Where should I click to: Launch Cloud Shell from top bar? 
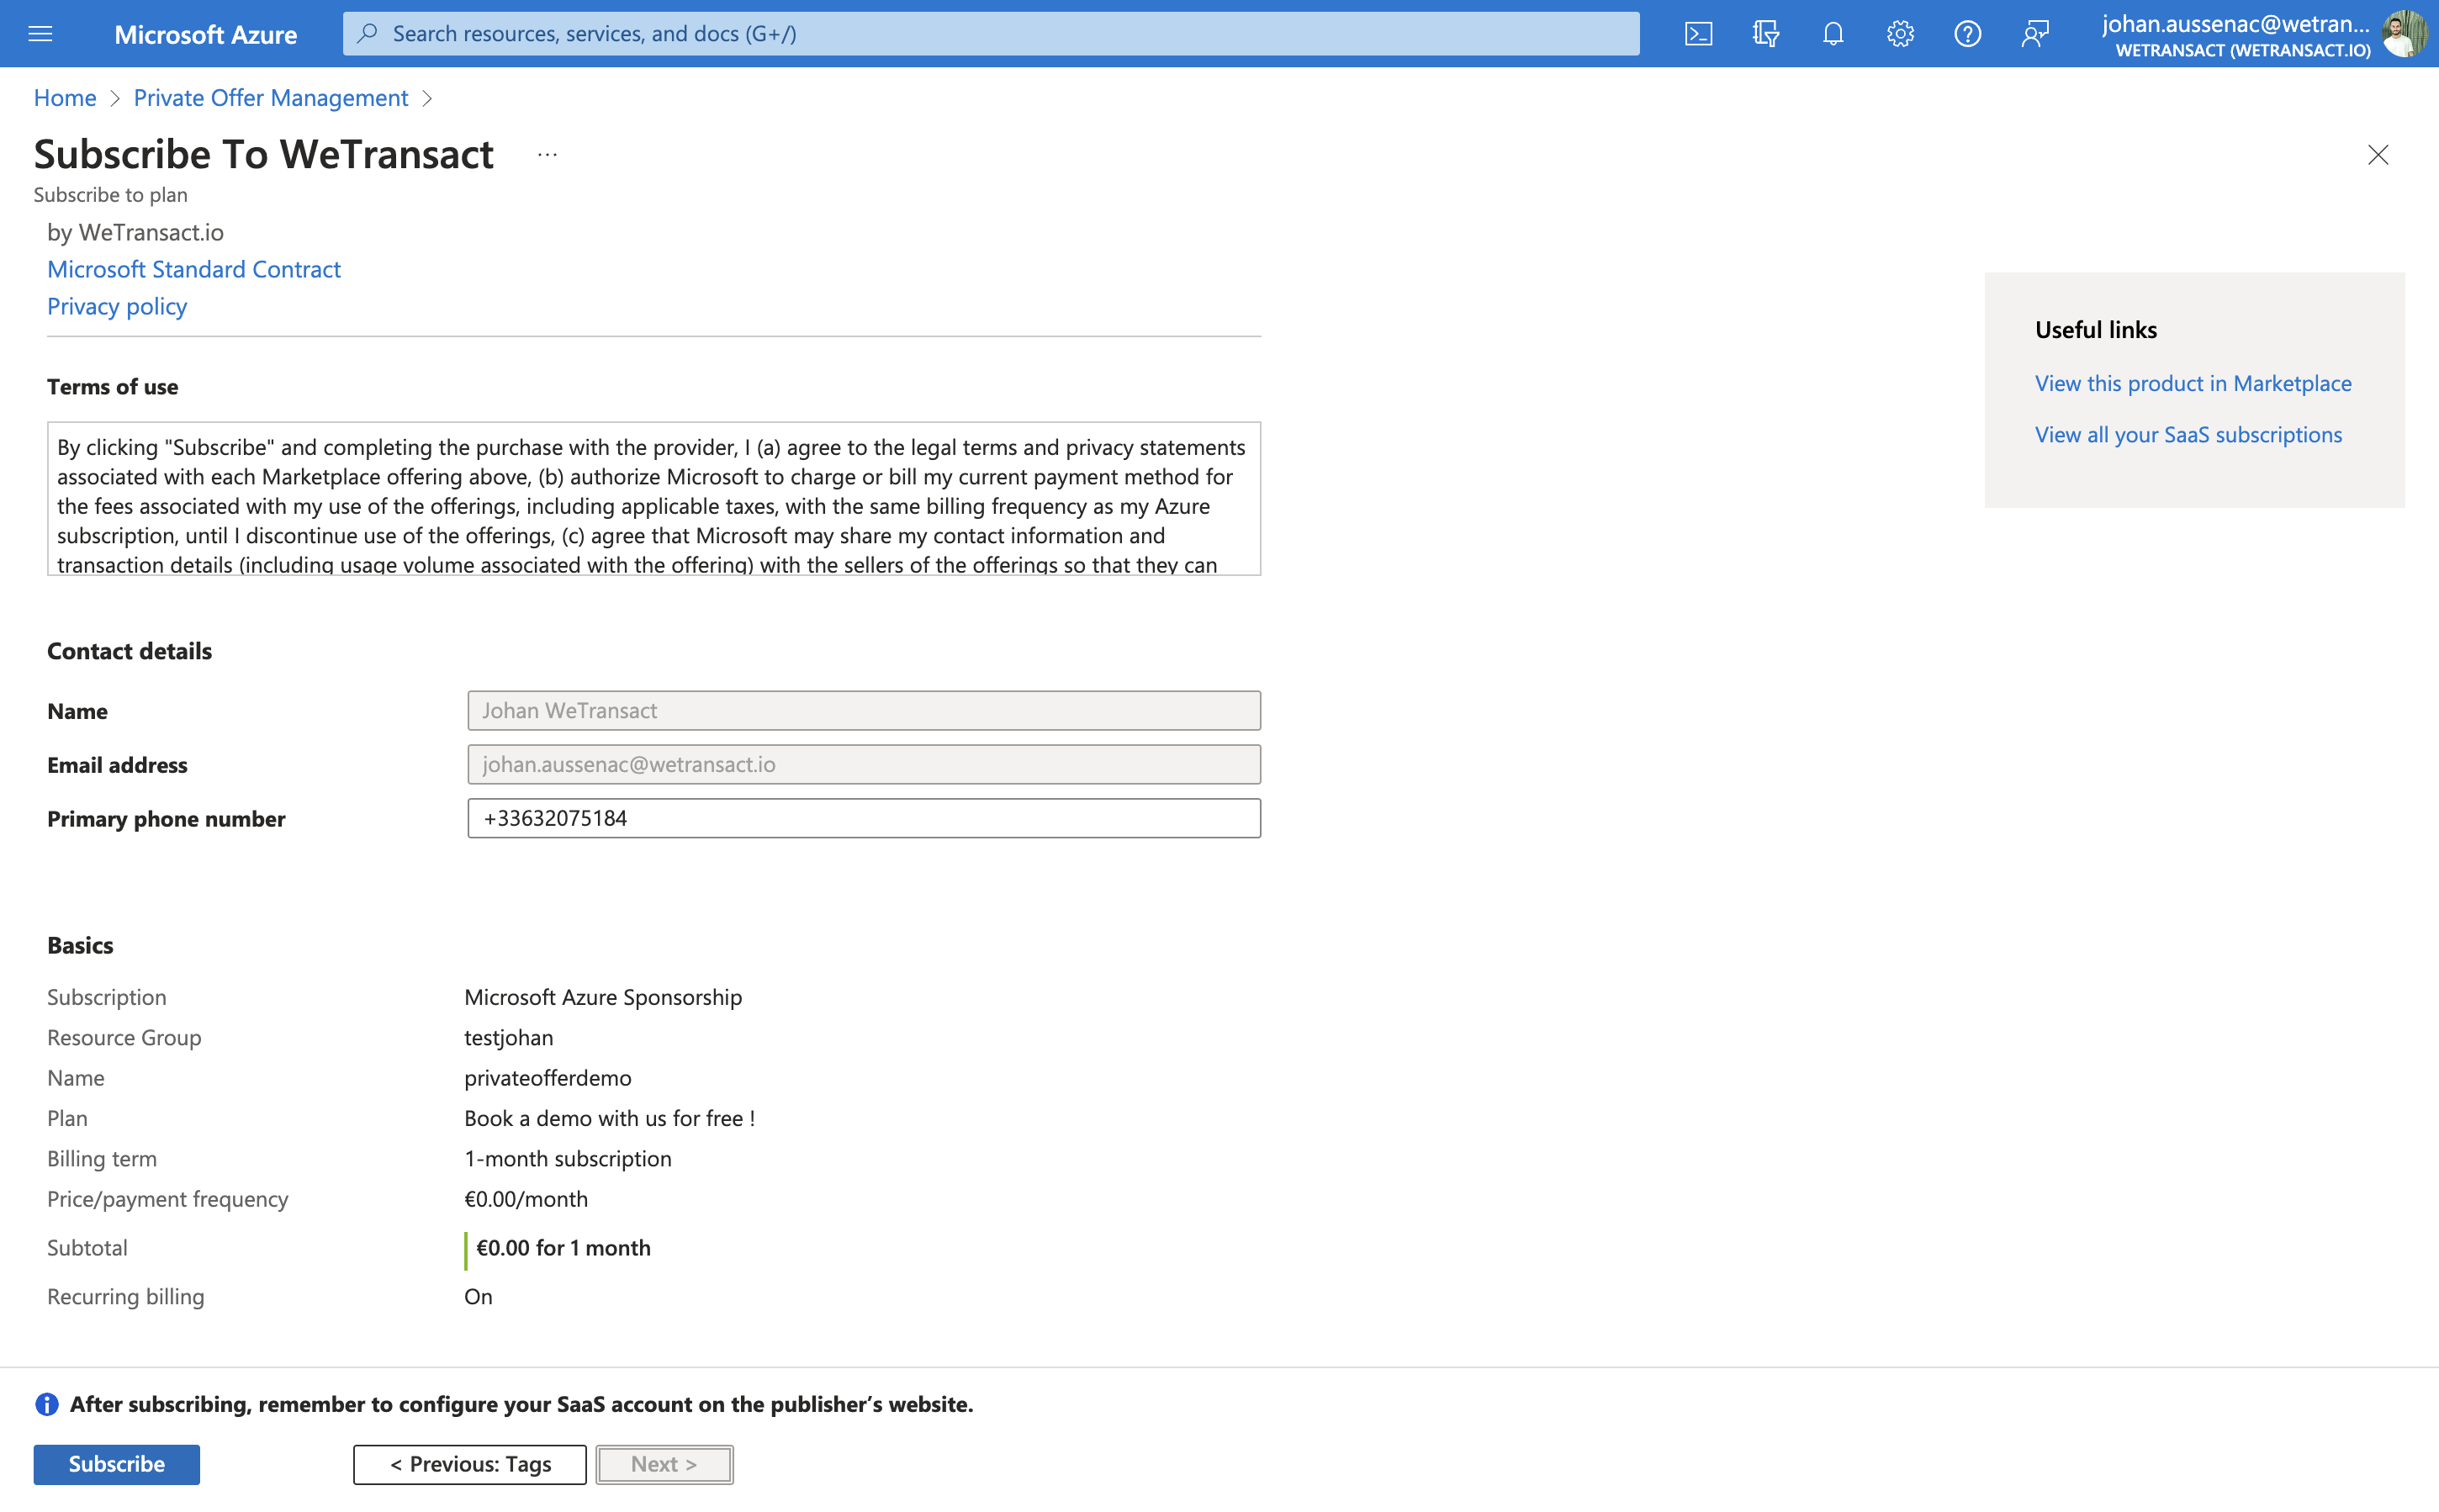tap(1698, 34)
